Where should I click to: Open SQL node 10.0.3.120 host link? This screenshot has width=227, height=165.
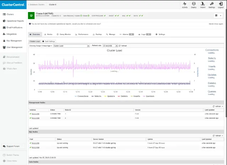(36, 148)
